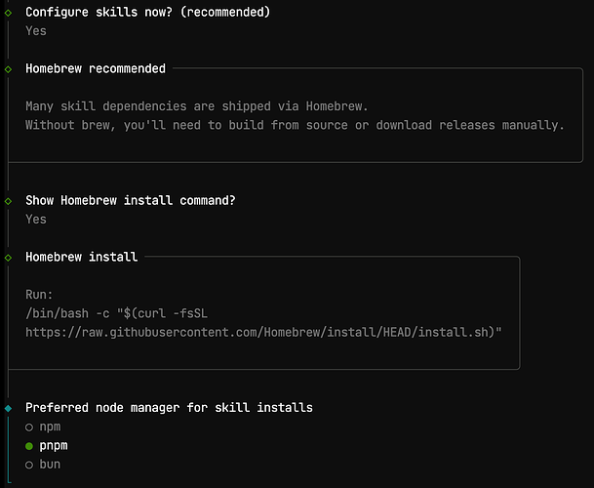Click the diamond marker beside "Homebrew recommended"
594x488 pixels.
(x=8, y=69)
